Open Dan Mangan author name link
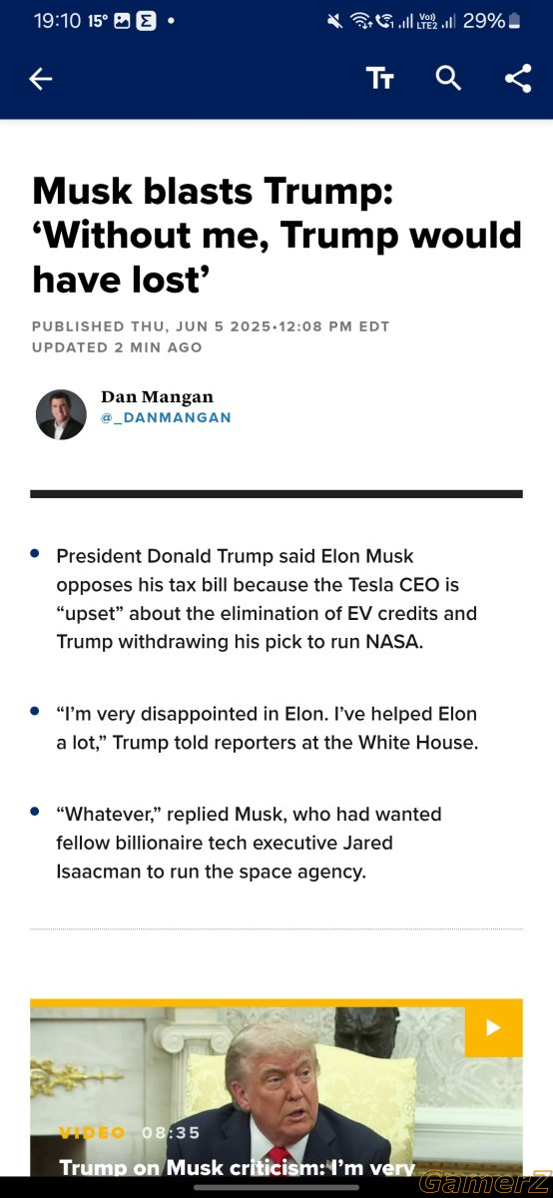Image resolution: width=553 pixels, height=1198 pixels. (x=157, y=396)
